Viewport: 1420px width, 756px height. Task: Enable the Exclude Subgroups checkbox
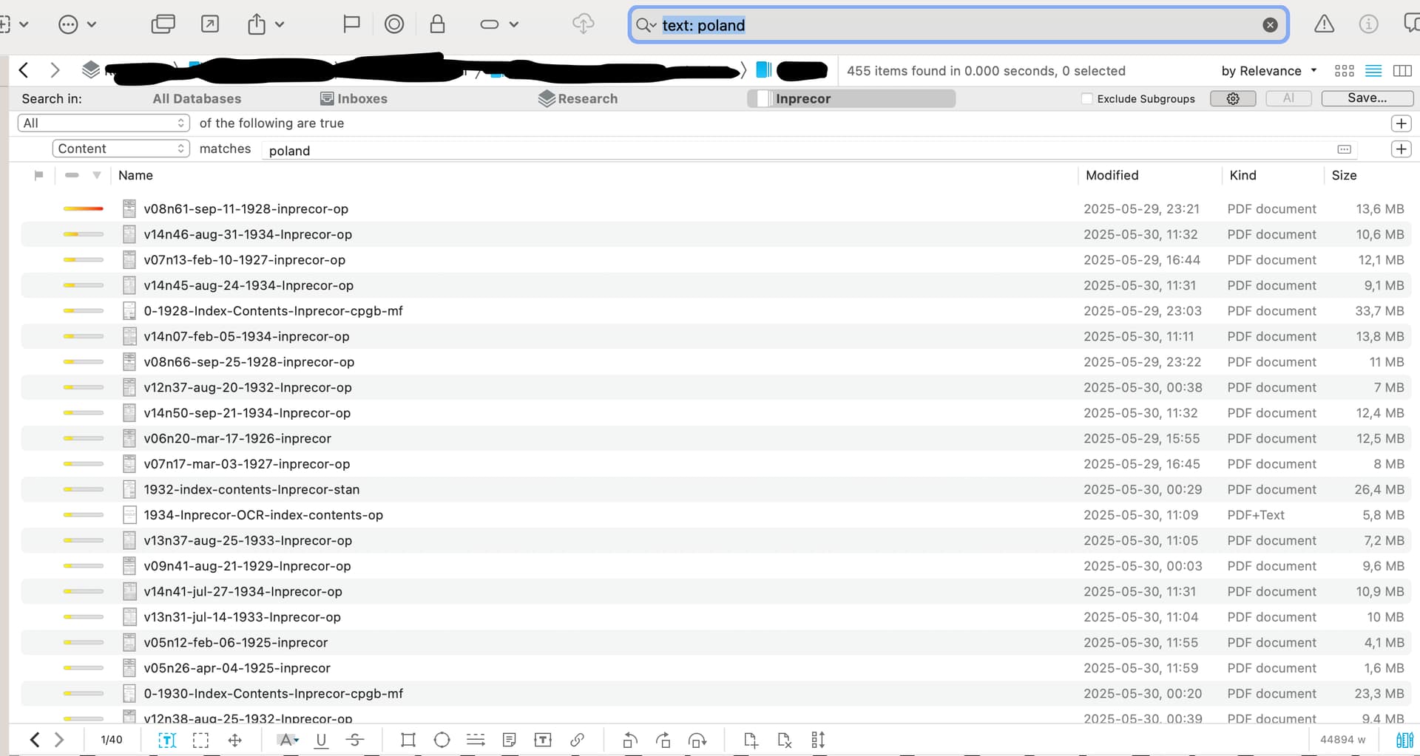click(1086, 99)
